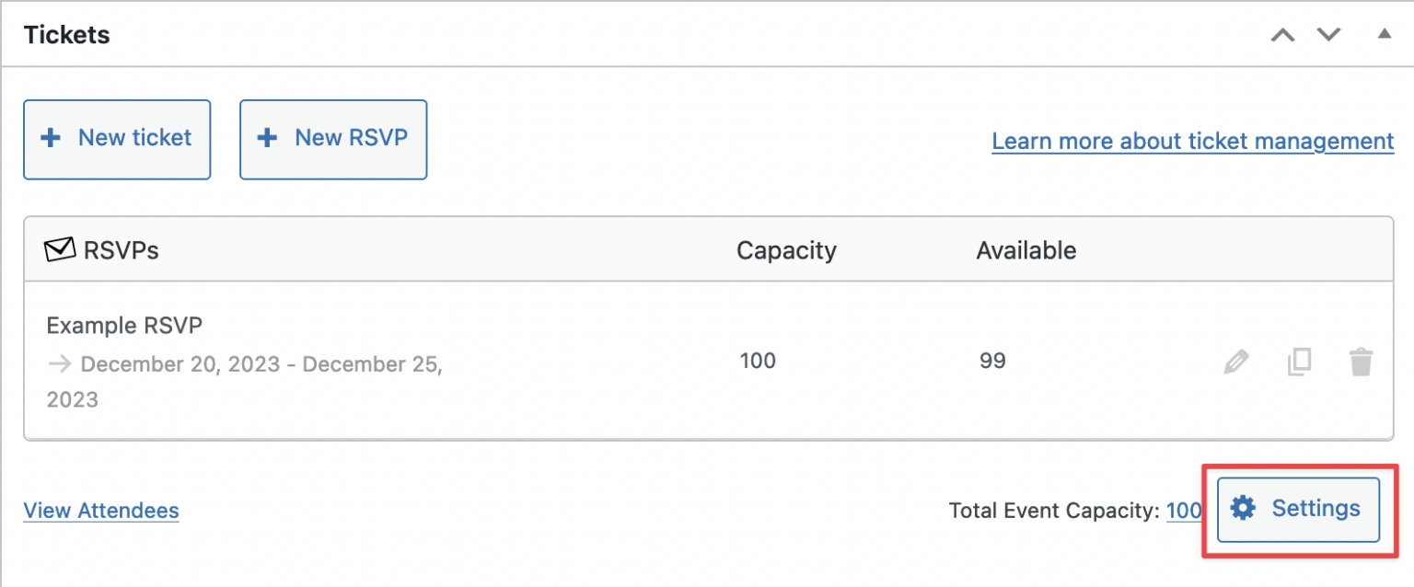The width and height of the screenshot is (1414, 587).
Task: Click the plus icon on New RSVP
Action: pos(266,137)
